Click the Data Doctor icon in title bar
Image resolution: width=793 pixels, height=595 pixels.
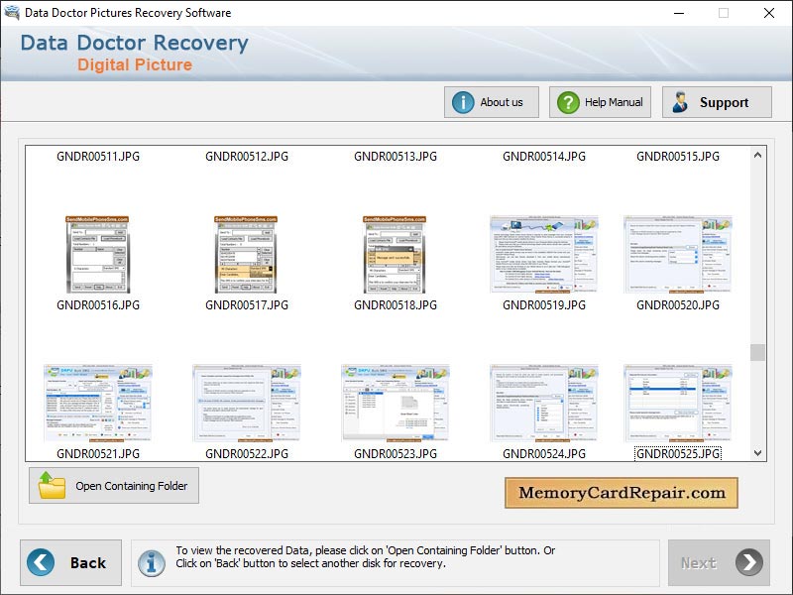[x=10, y=13]
